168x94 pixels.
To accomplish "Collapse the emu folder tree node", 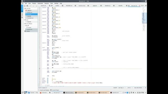I will click(x=24, y=20).
